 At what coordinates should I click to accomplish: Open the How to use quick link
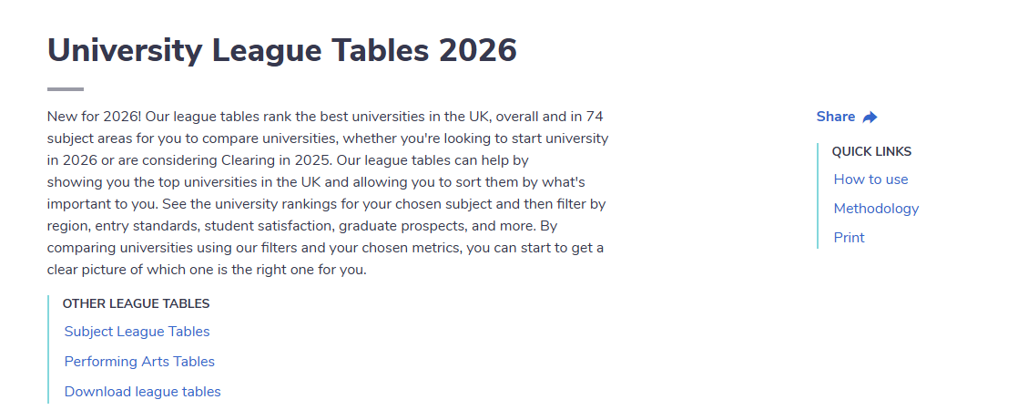pyautogui.click(x=870, y=179)
